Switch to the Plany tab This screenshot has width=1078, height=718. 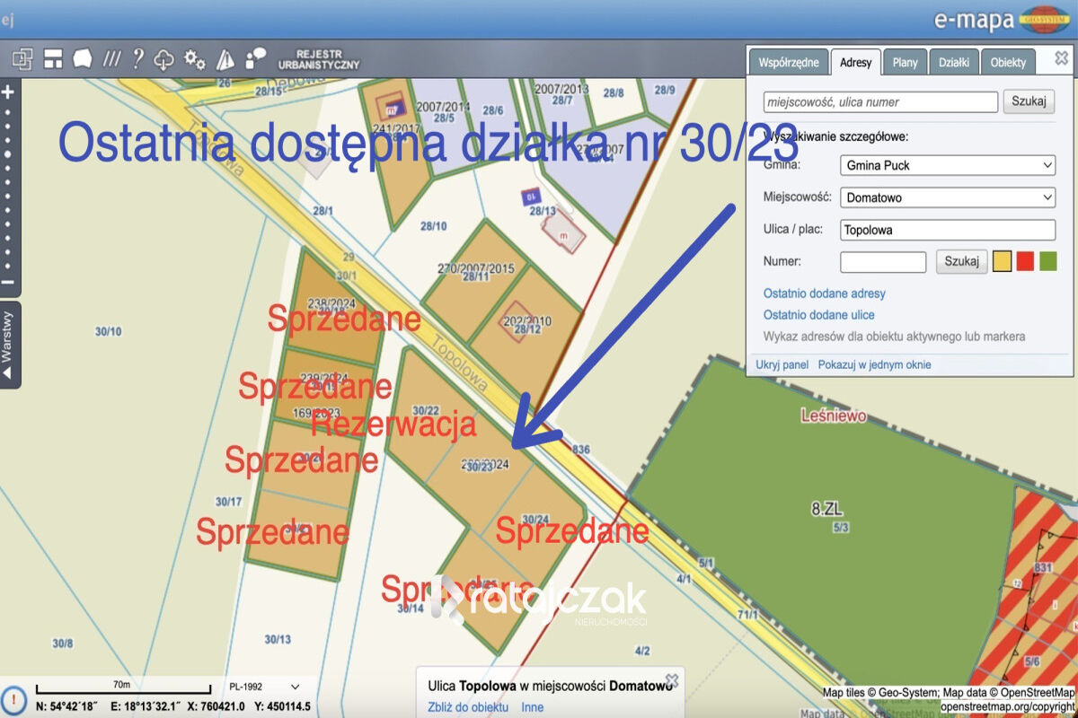(x=905, y=62)
